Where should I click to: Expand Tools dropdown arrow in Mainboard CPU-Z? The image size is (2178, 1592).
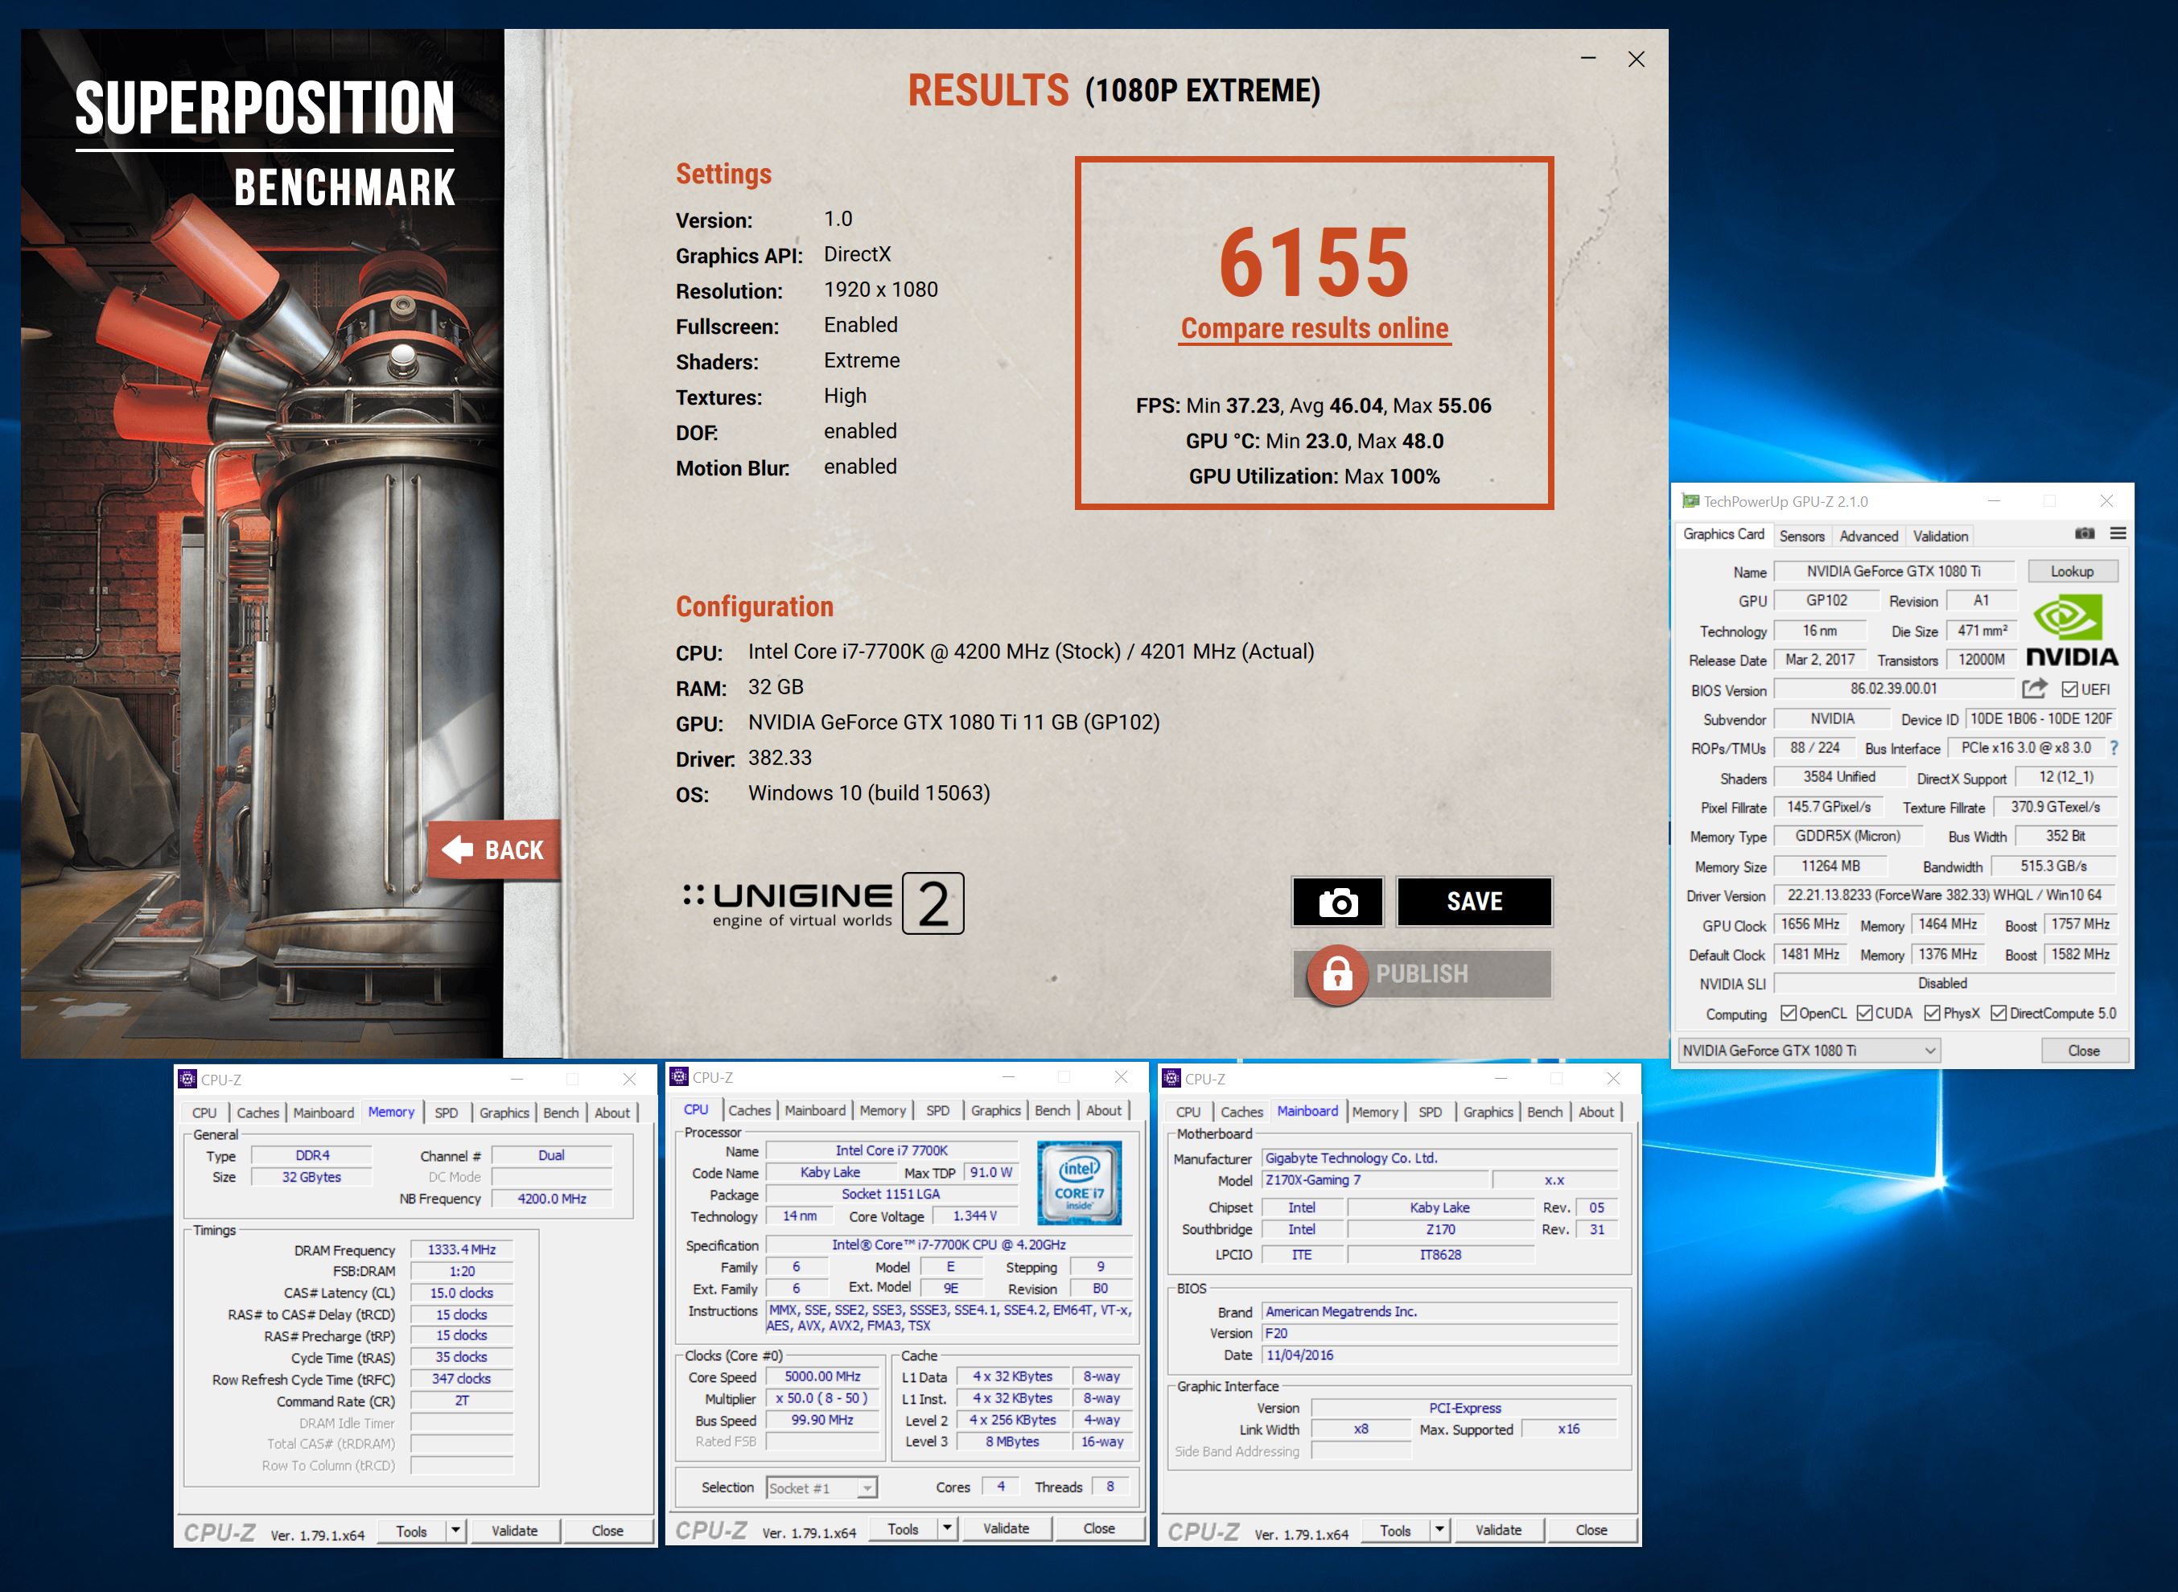click(1439, 1530)
